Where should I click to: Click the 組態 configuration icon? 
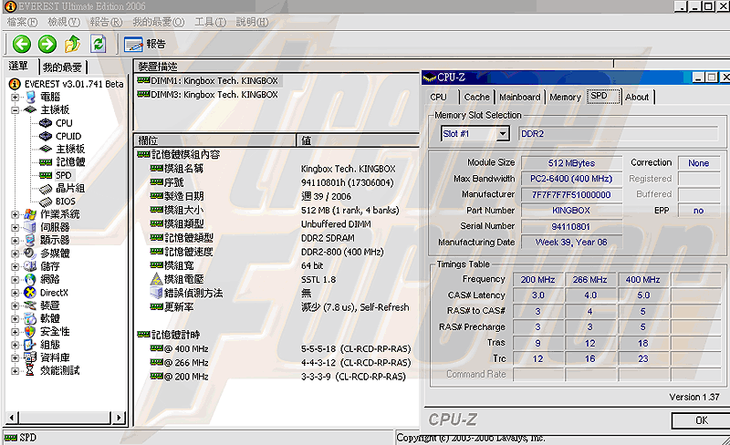click(30, 345)
